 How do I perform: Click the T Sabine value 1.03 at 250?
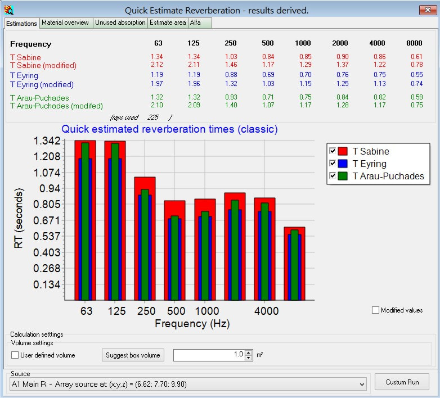231,57
